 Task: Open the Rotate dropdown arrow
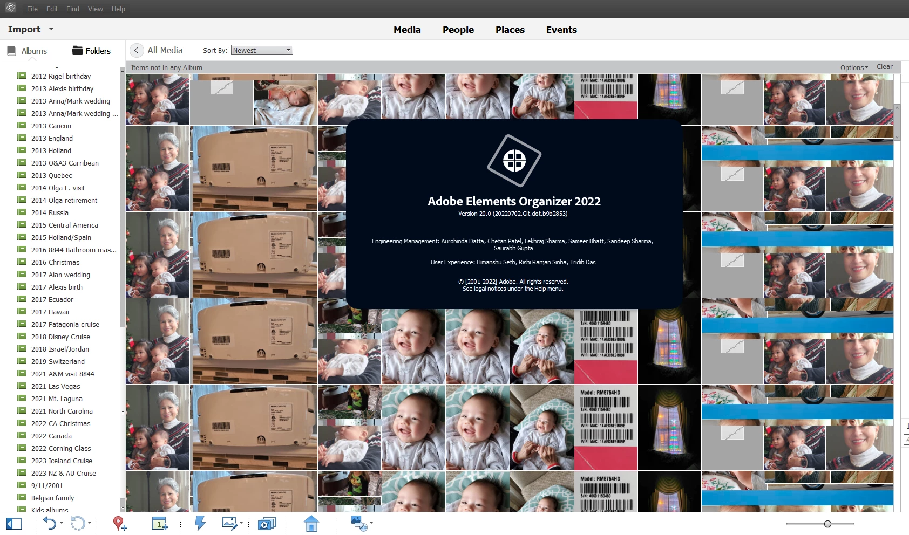tap(90, 523)
